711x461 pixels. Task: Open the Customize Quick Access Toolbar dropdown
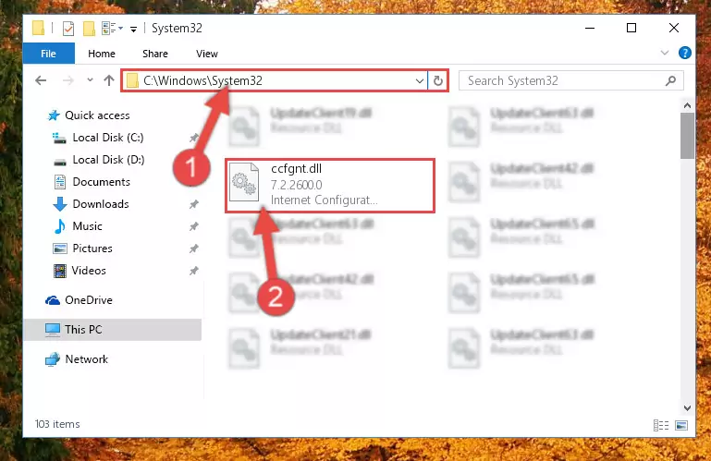133,29
